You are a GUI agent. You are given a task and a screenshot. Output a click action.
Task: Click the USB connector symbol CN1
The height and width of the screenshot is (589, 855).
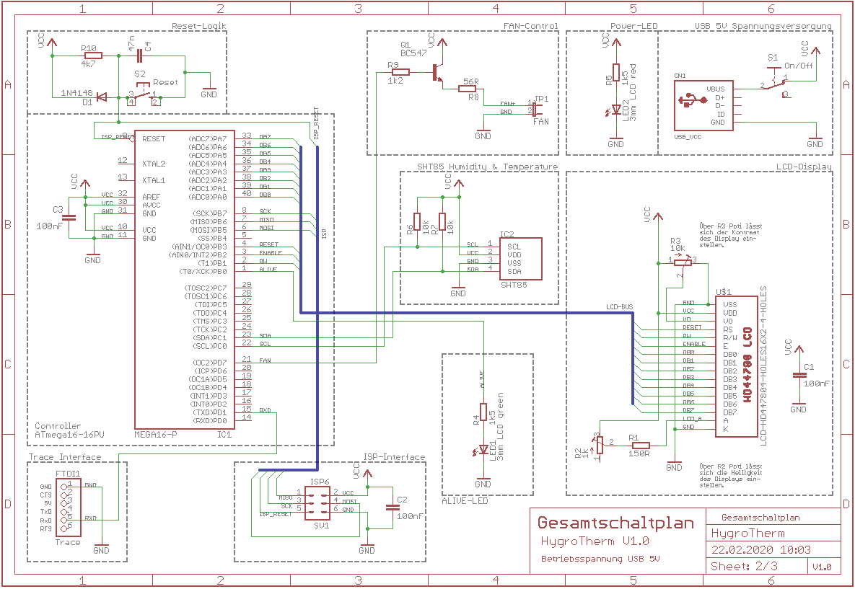(703, 106)
